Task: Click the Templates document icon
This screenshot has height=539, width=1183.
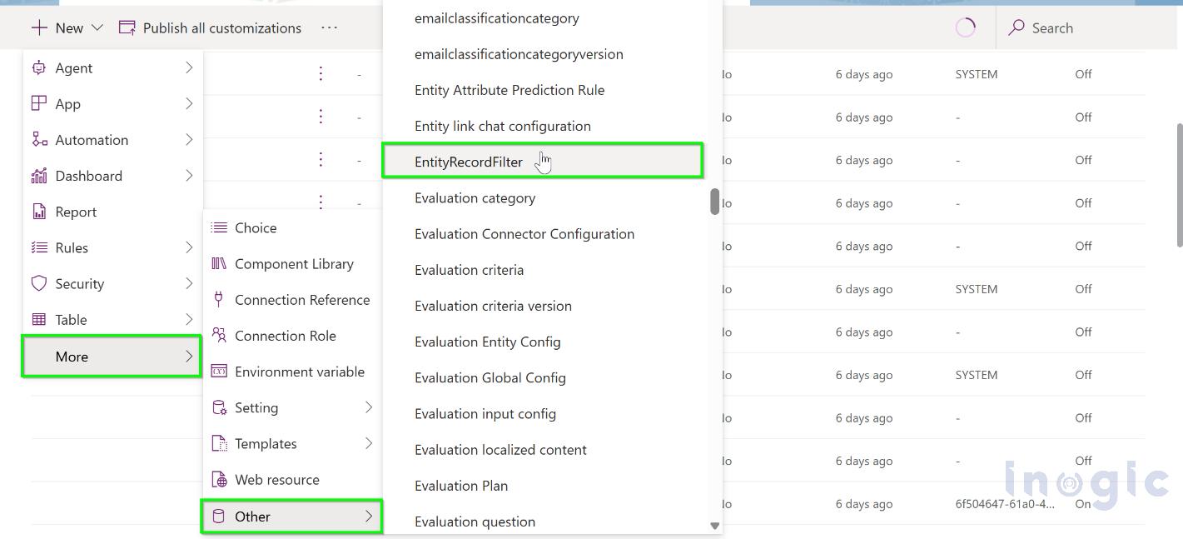Action: pyautogui.click(x=219, y=443)
